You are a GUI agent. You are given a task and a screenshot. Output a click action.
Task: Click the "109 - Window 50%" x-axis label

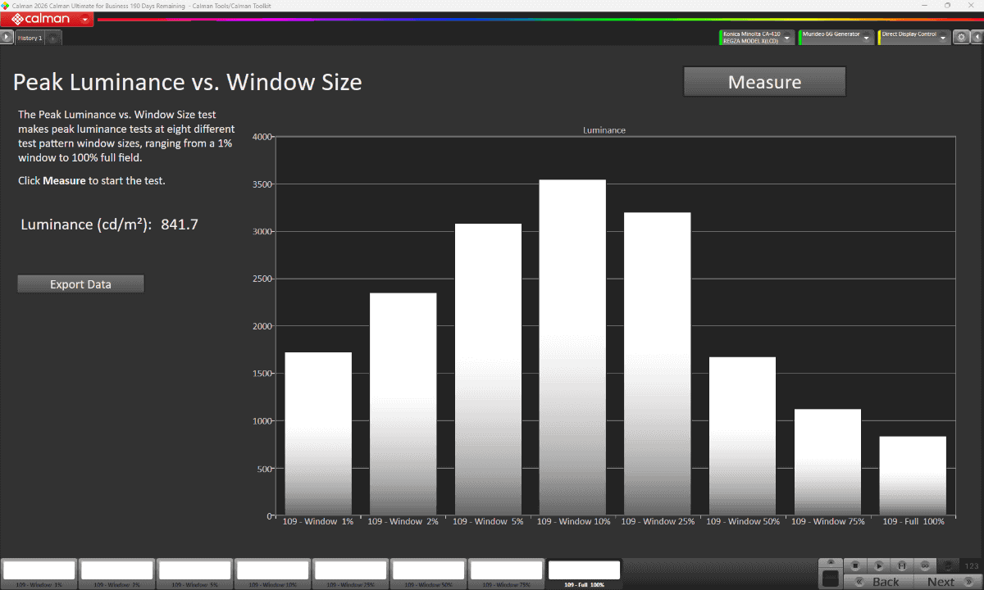click(x=743, y=521)
